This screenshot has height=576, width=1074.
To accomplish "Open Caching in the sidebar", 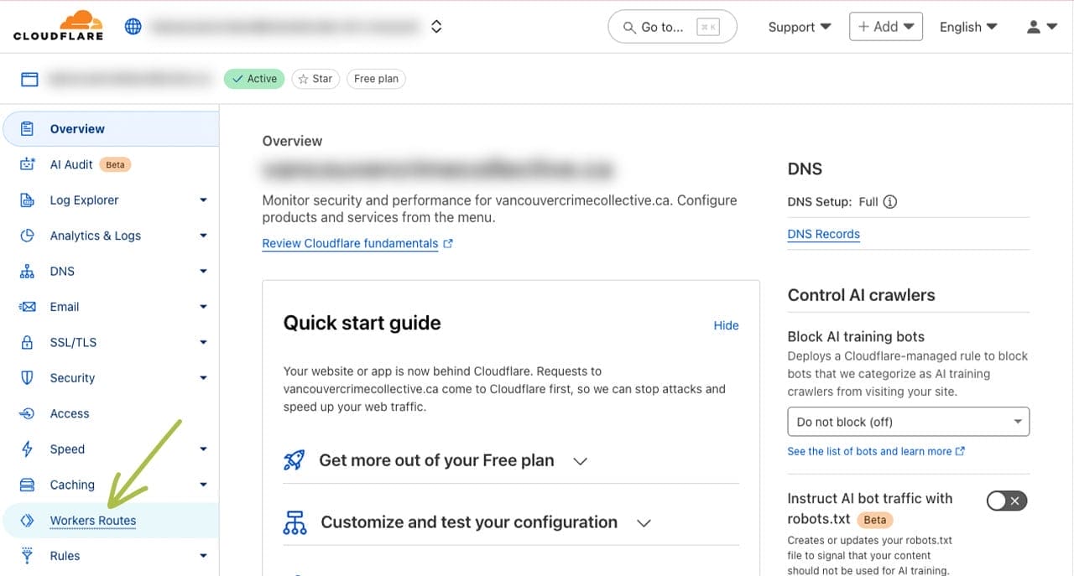I will pos(72,485).
